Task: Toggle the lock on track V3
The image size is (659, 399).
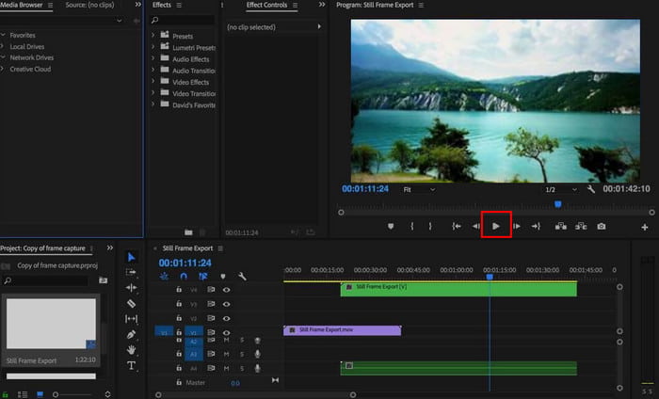Action: [180, 304]
